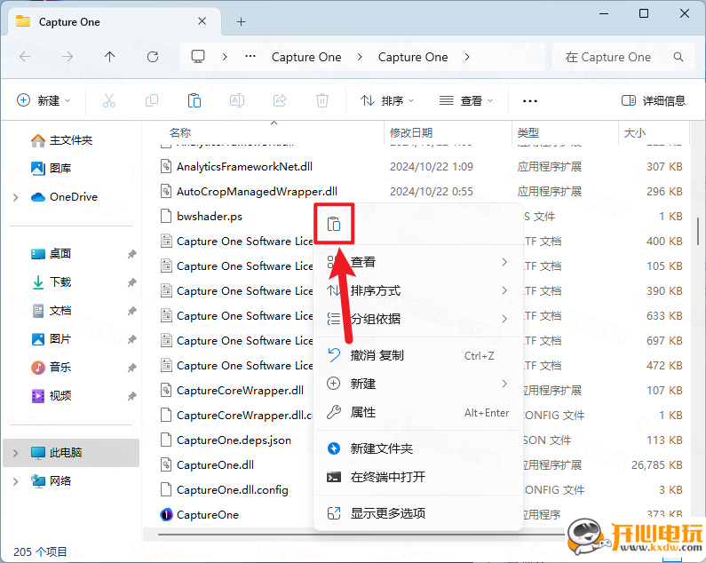The height and width of the screenshot is (563, 706).
Task: Choose 显示更多选项 in context menu
Action: (x=418, y=513)
